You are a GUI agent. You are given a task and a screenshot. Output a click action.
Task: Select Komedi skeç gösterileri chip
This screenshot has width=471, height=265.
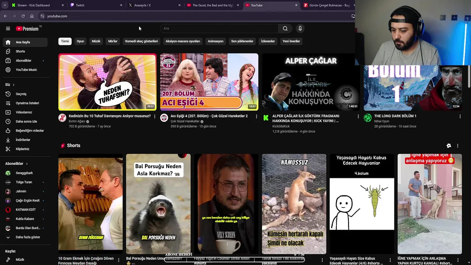tap(141, 41)
